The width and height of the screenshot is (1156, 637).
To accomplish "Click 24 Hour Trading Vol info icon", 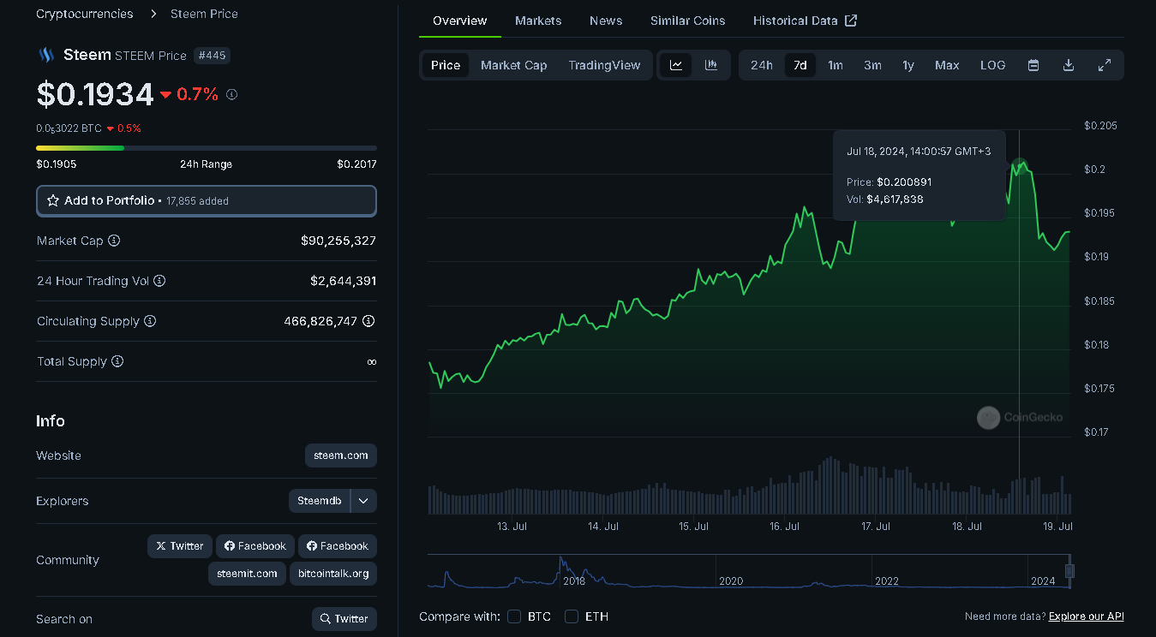I will [x=159, y=281].
